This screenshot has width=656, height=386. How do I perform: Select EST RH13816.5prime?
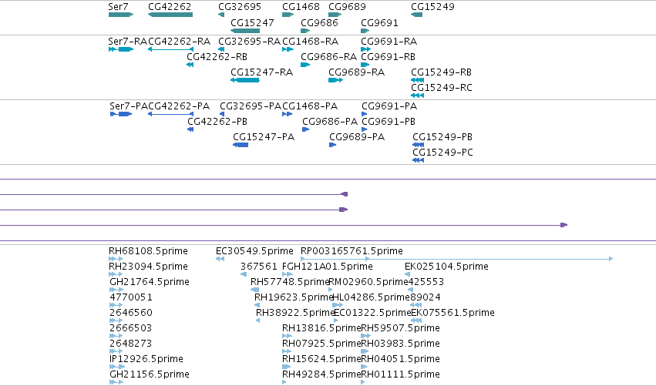pyautogui.click(x=287, y=336)
